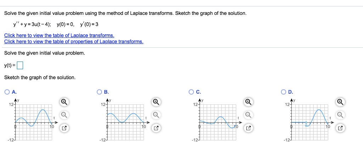Image resolution: width=363 pixels, height=151 pixels.
Task: Zoom in on graph C
Action: tap(248, 101)
